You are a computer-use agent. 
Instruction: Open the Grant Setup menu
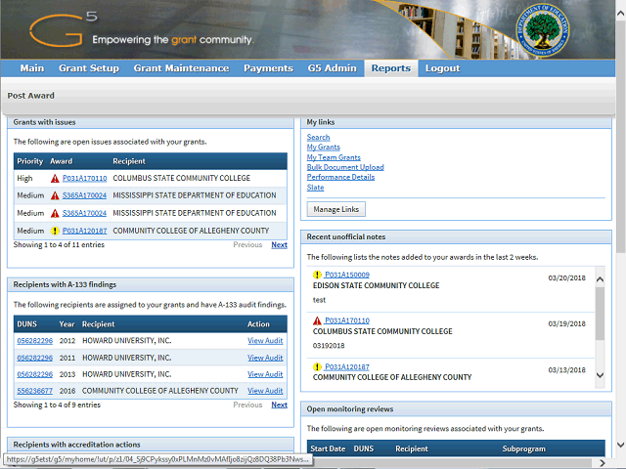point(88,68)
